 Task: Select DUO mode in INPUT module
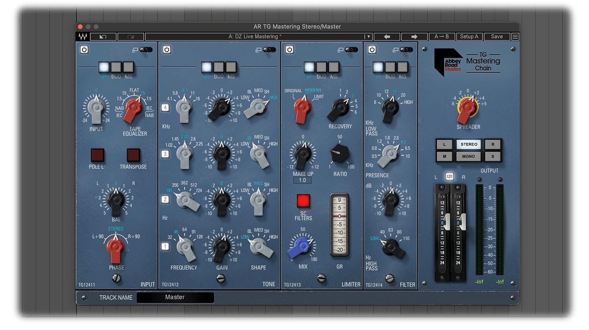[116, 67]
